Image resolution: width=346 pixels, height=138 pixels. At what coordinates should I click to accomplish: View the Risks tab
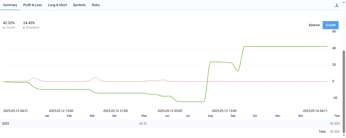[96, 5]
